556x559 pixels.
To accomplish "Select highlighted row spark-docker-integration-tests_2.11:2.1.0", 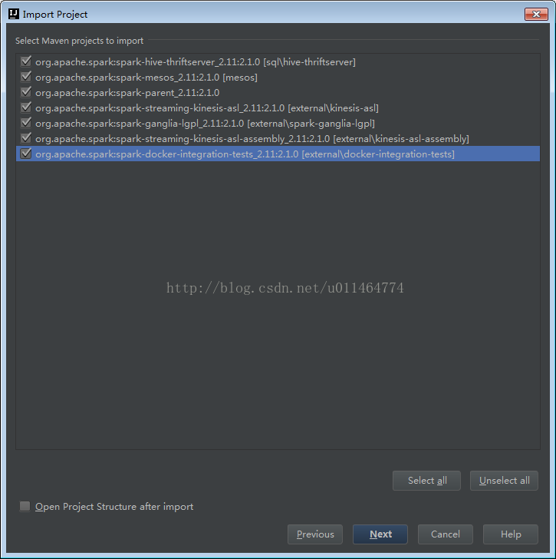I will point(278,154).
